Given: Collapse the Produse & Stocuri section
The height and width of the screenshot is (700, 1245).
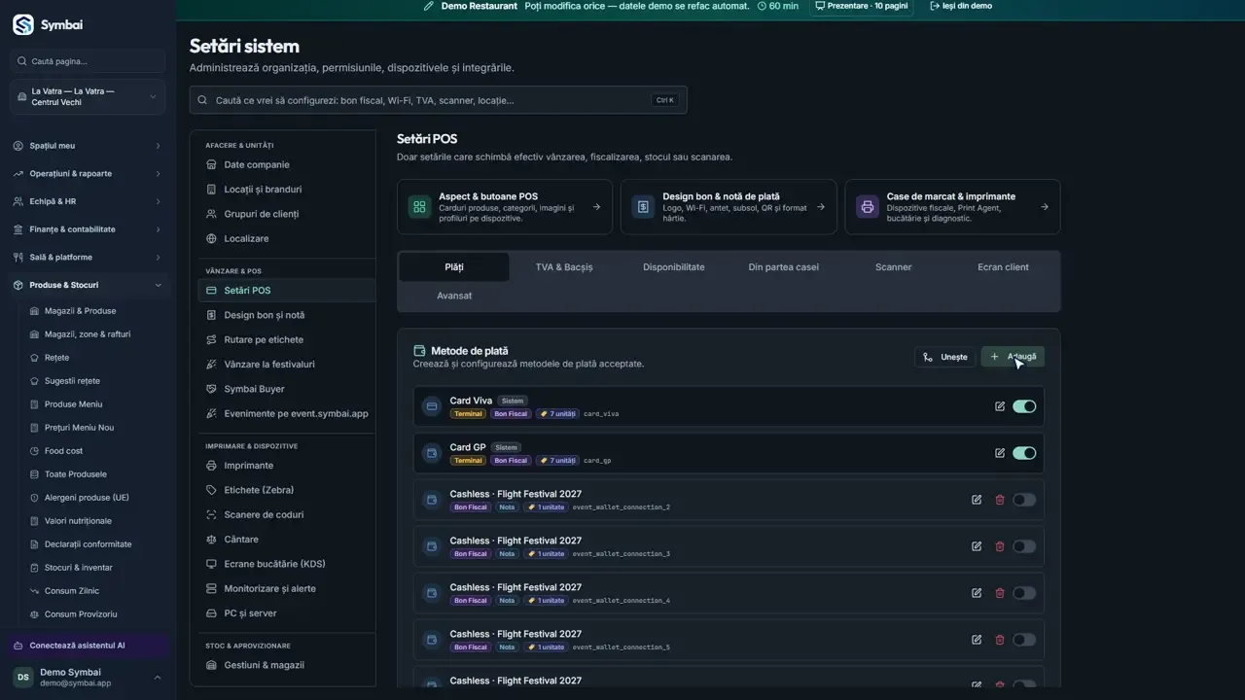Looking at the screenshot, I should (88, 285).
